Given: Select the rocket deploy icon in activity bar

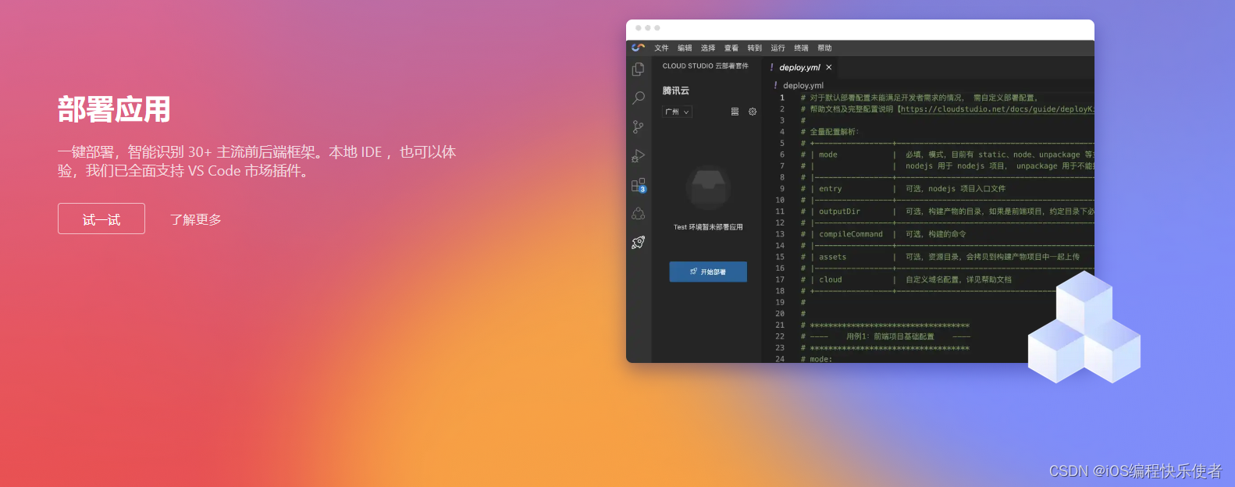Looking at the screenshot, I should click(638, 242).
